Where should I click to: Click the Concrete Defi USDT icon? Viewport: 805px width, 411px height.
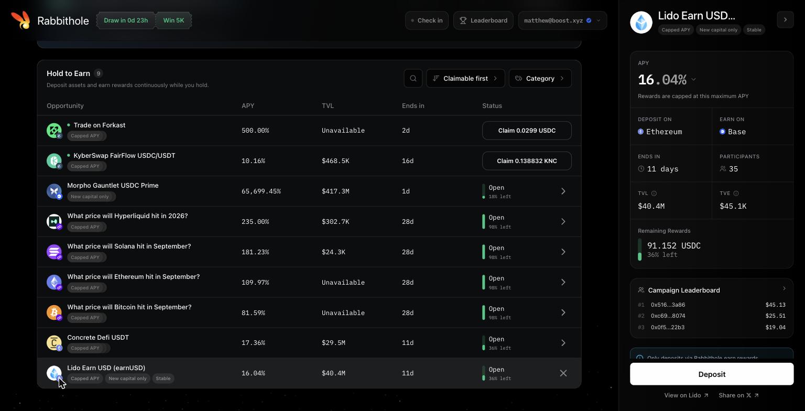point(54,343)
